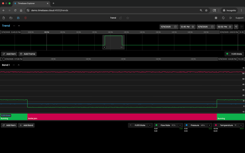Viewport: 245px width, 153px height.
Task: Select the Temperature legend label
Action: 226,125
